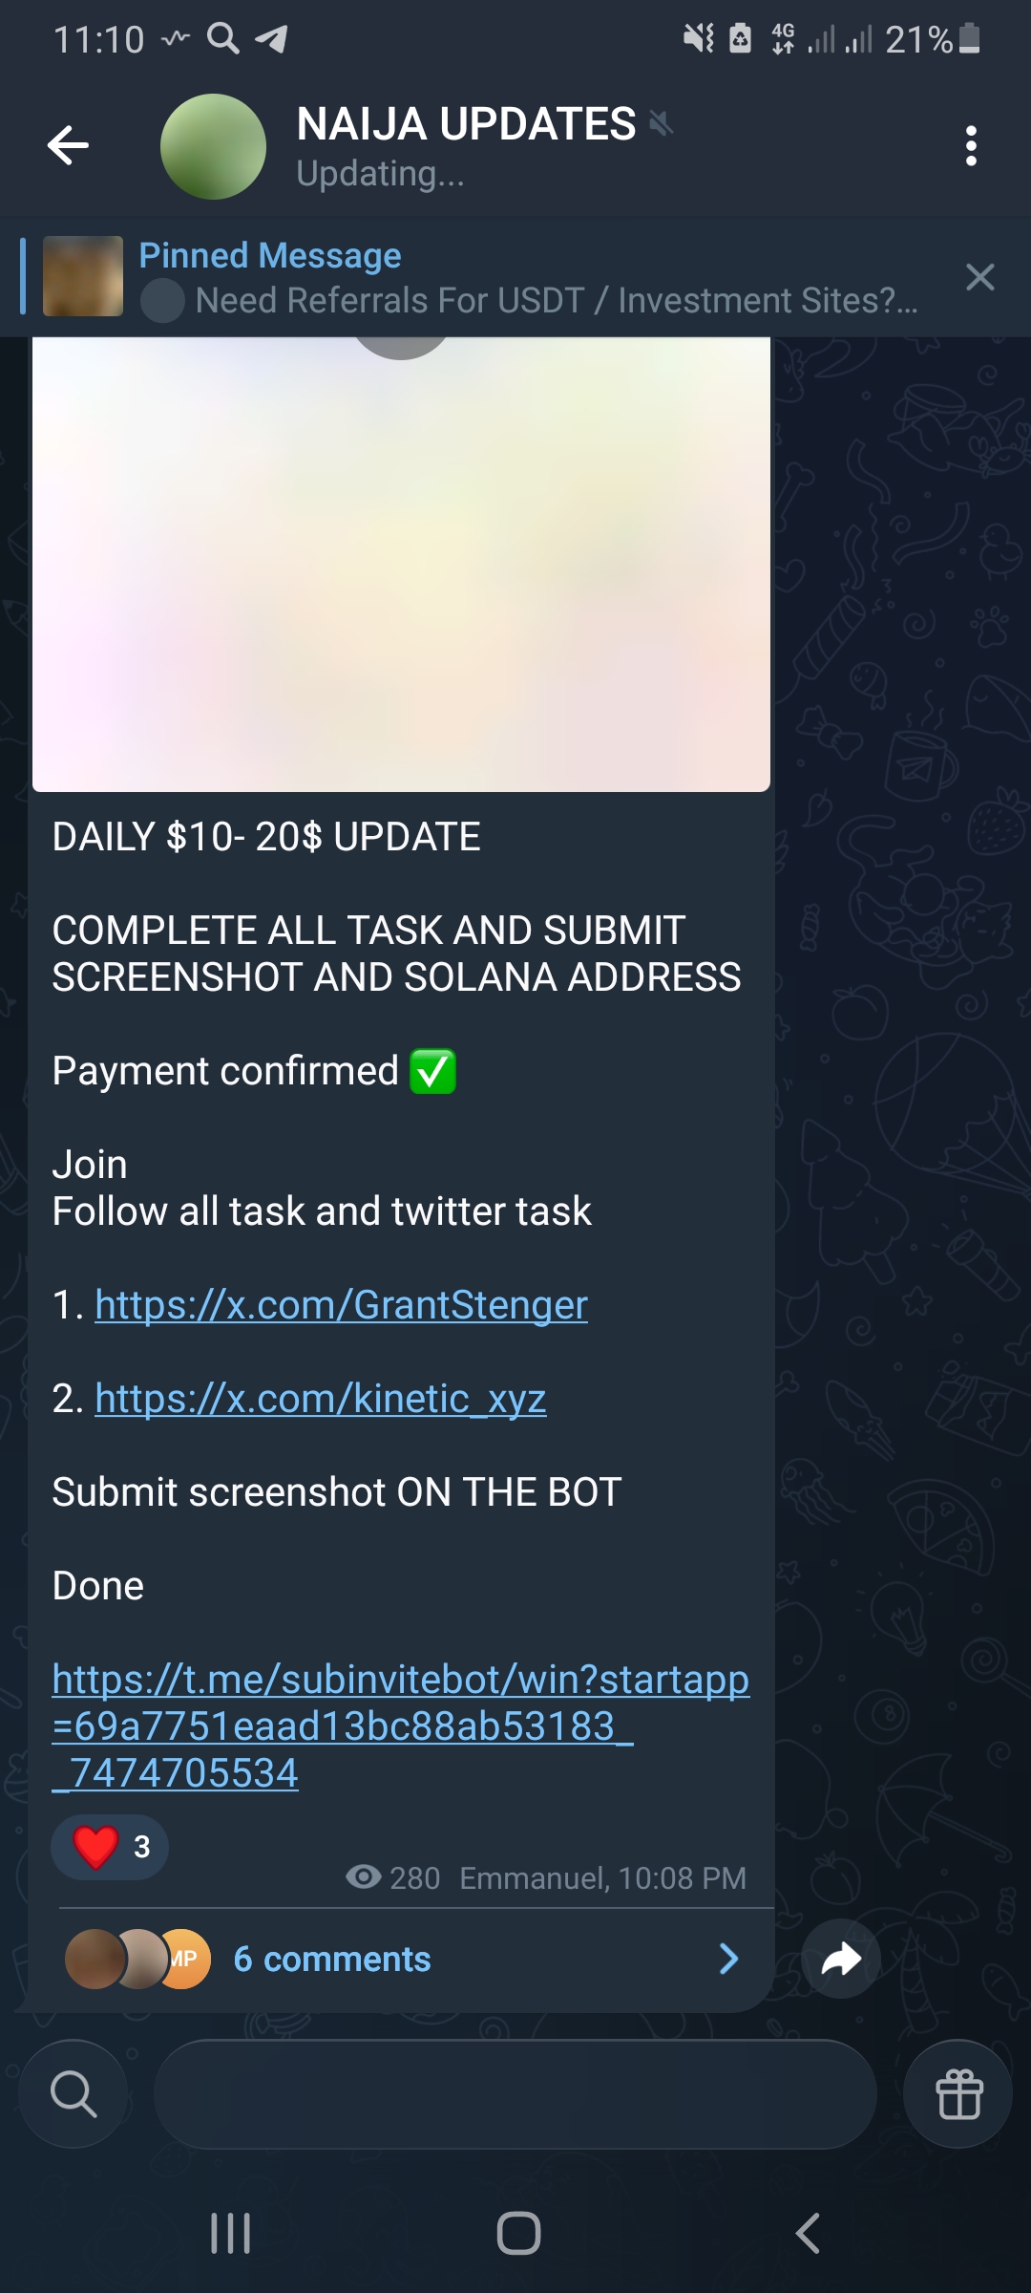Dismiss the pinned message bar
This screenshot has height=2293, width=1031.
[980, 277]
